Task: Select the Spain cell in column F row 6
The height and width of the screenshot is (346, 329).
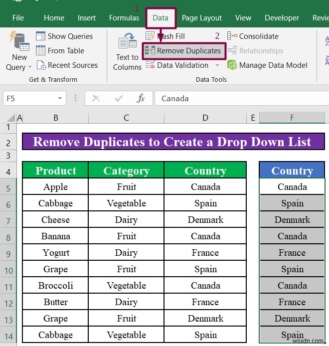Action: (x=292, y=203)
